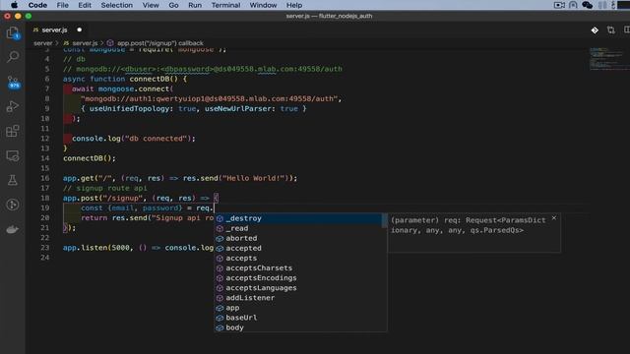Open the Explorer view in activity bar

coord(13,32)
